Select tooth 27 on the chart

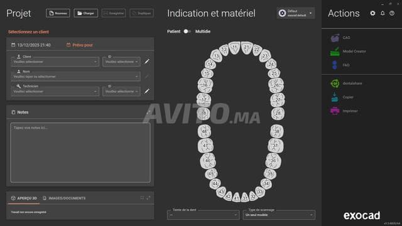[278, 100]
